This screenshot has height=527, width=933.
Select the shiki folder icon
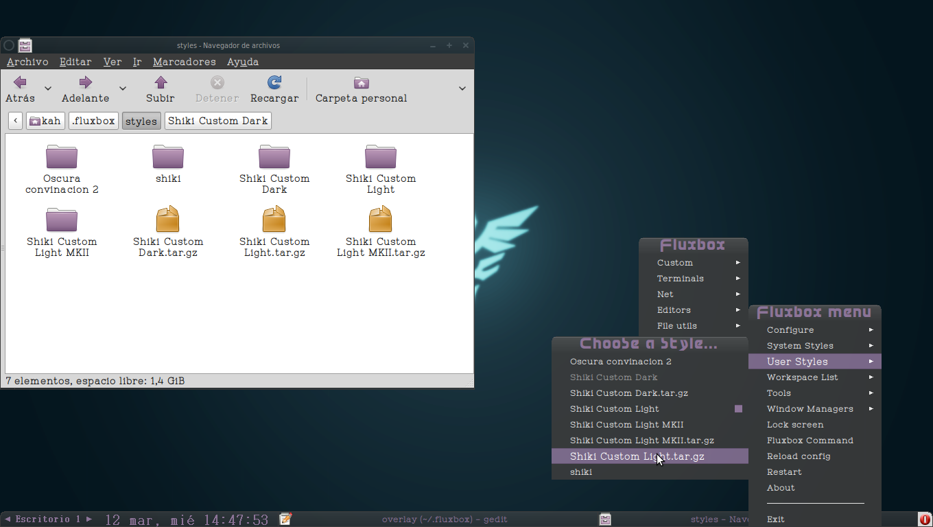tap(168, 156)
